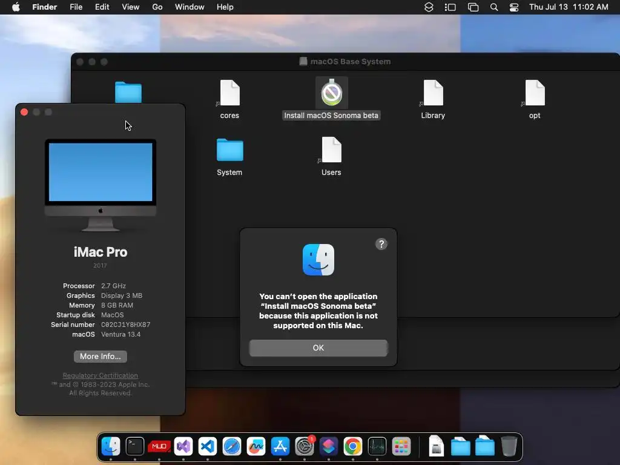Open Activity Monitor from the Dock
620x465 pixels.
(377, 447)
